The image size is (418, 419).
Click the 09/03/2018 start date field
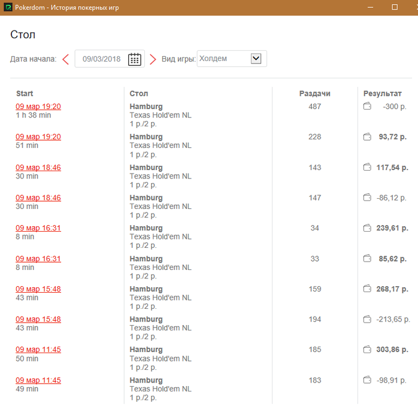coord(102,59)
